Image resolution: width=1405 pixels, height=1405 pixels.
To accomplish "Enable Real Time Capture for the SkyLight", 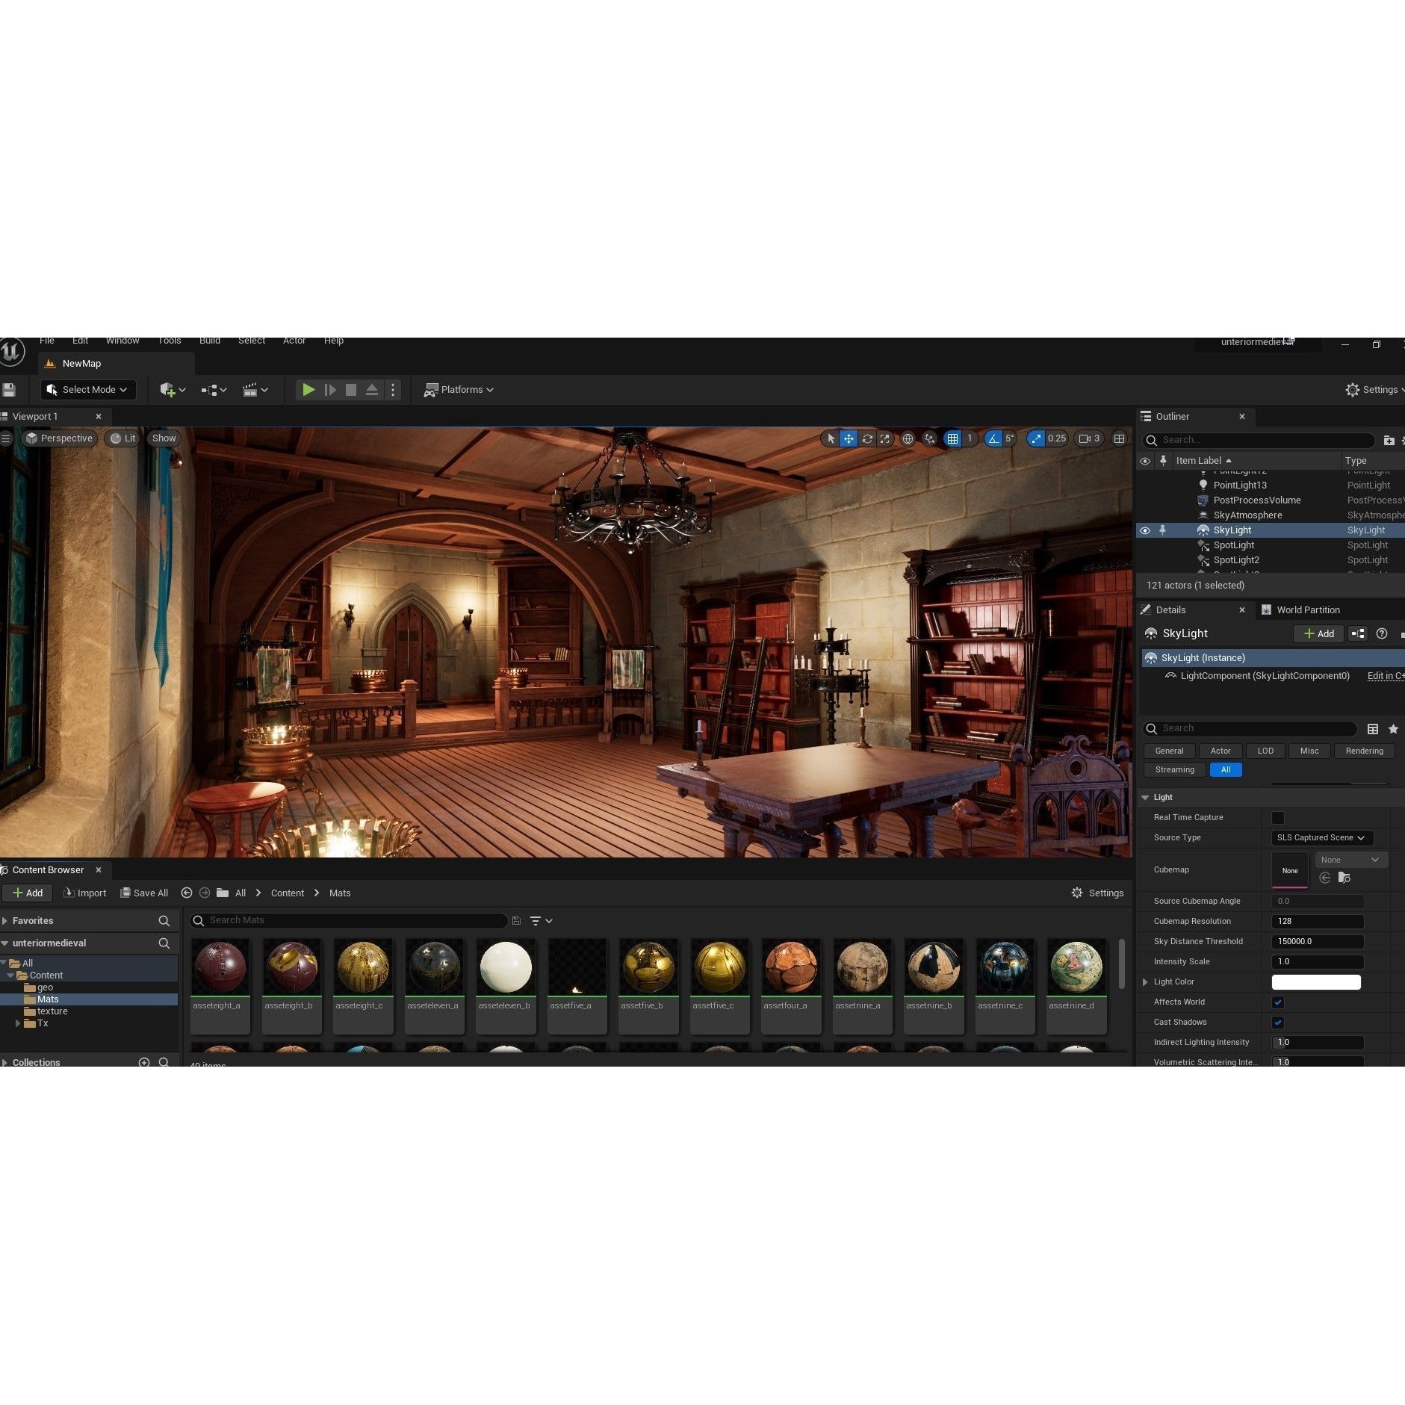I will pos(1279,817).
